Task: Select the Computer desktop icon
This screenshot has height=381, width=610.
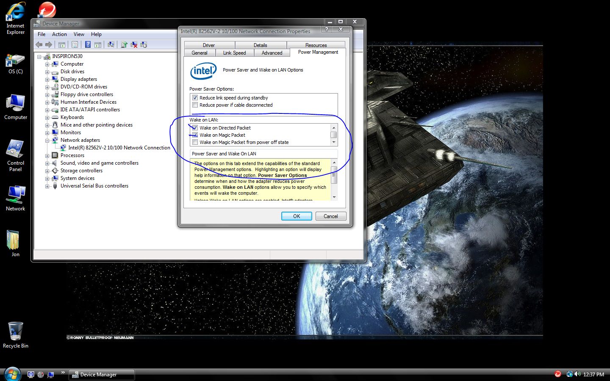Action: pyautogui.click(x=16, y=107)
